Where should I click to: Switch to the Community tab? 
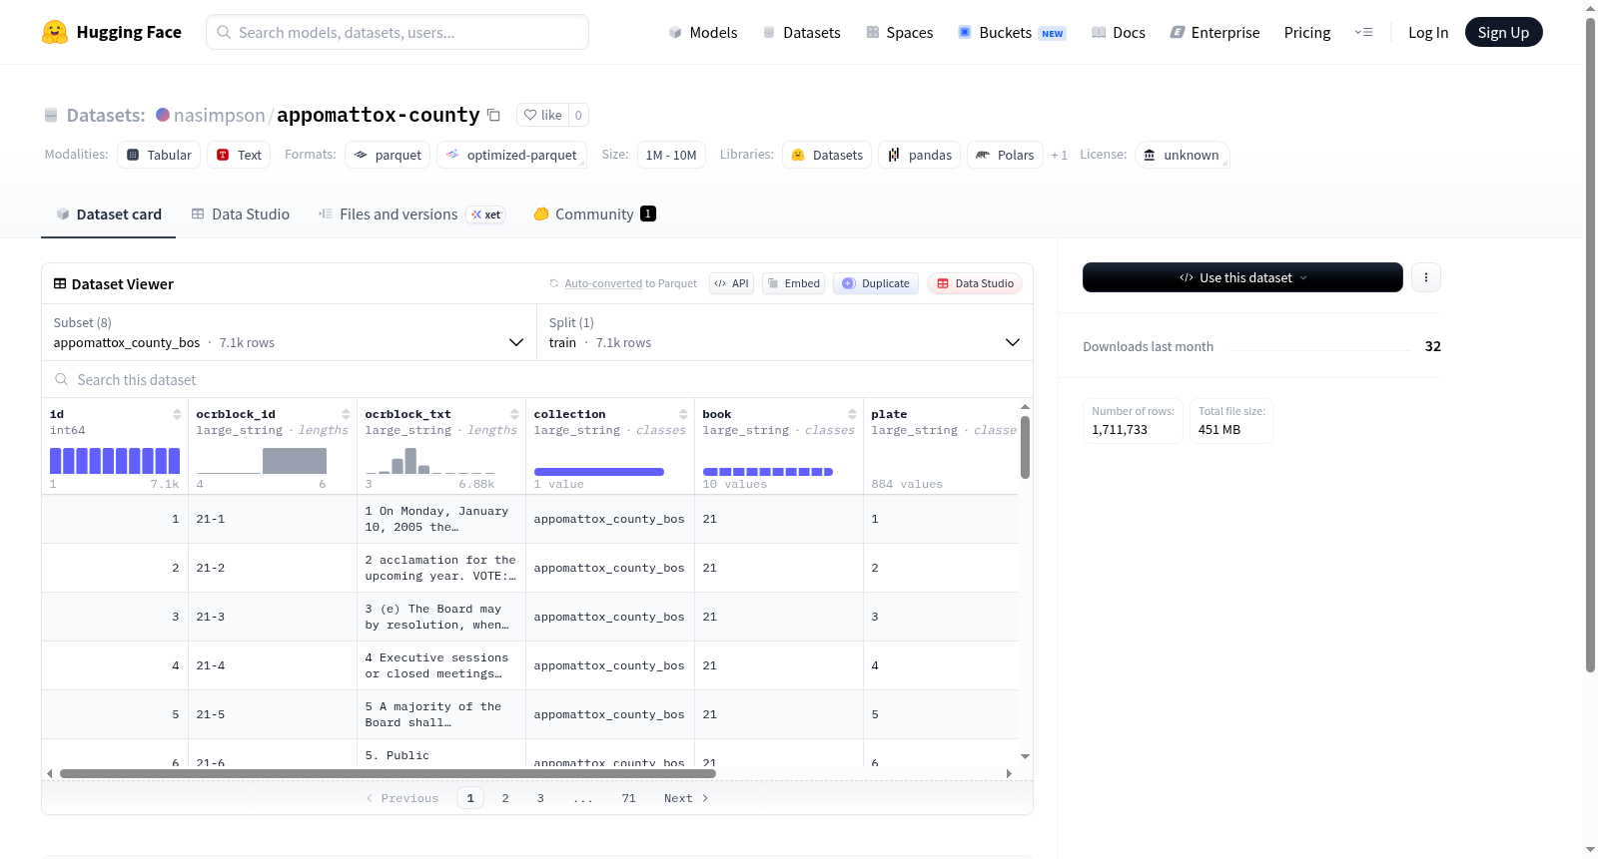pyautogui.click(x=594, y=215)
